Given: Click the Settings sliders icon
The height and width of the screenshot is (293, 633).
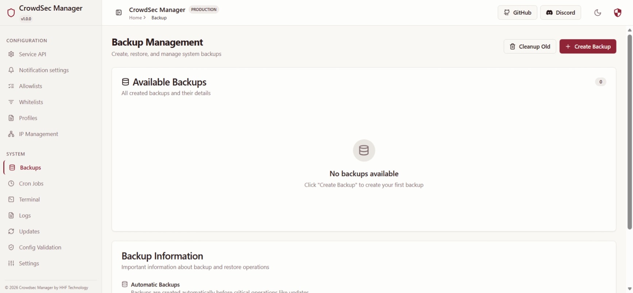Looking at the screenshot, I should 11,263.
